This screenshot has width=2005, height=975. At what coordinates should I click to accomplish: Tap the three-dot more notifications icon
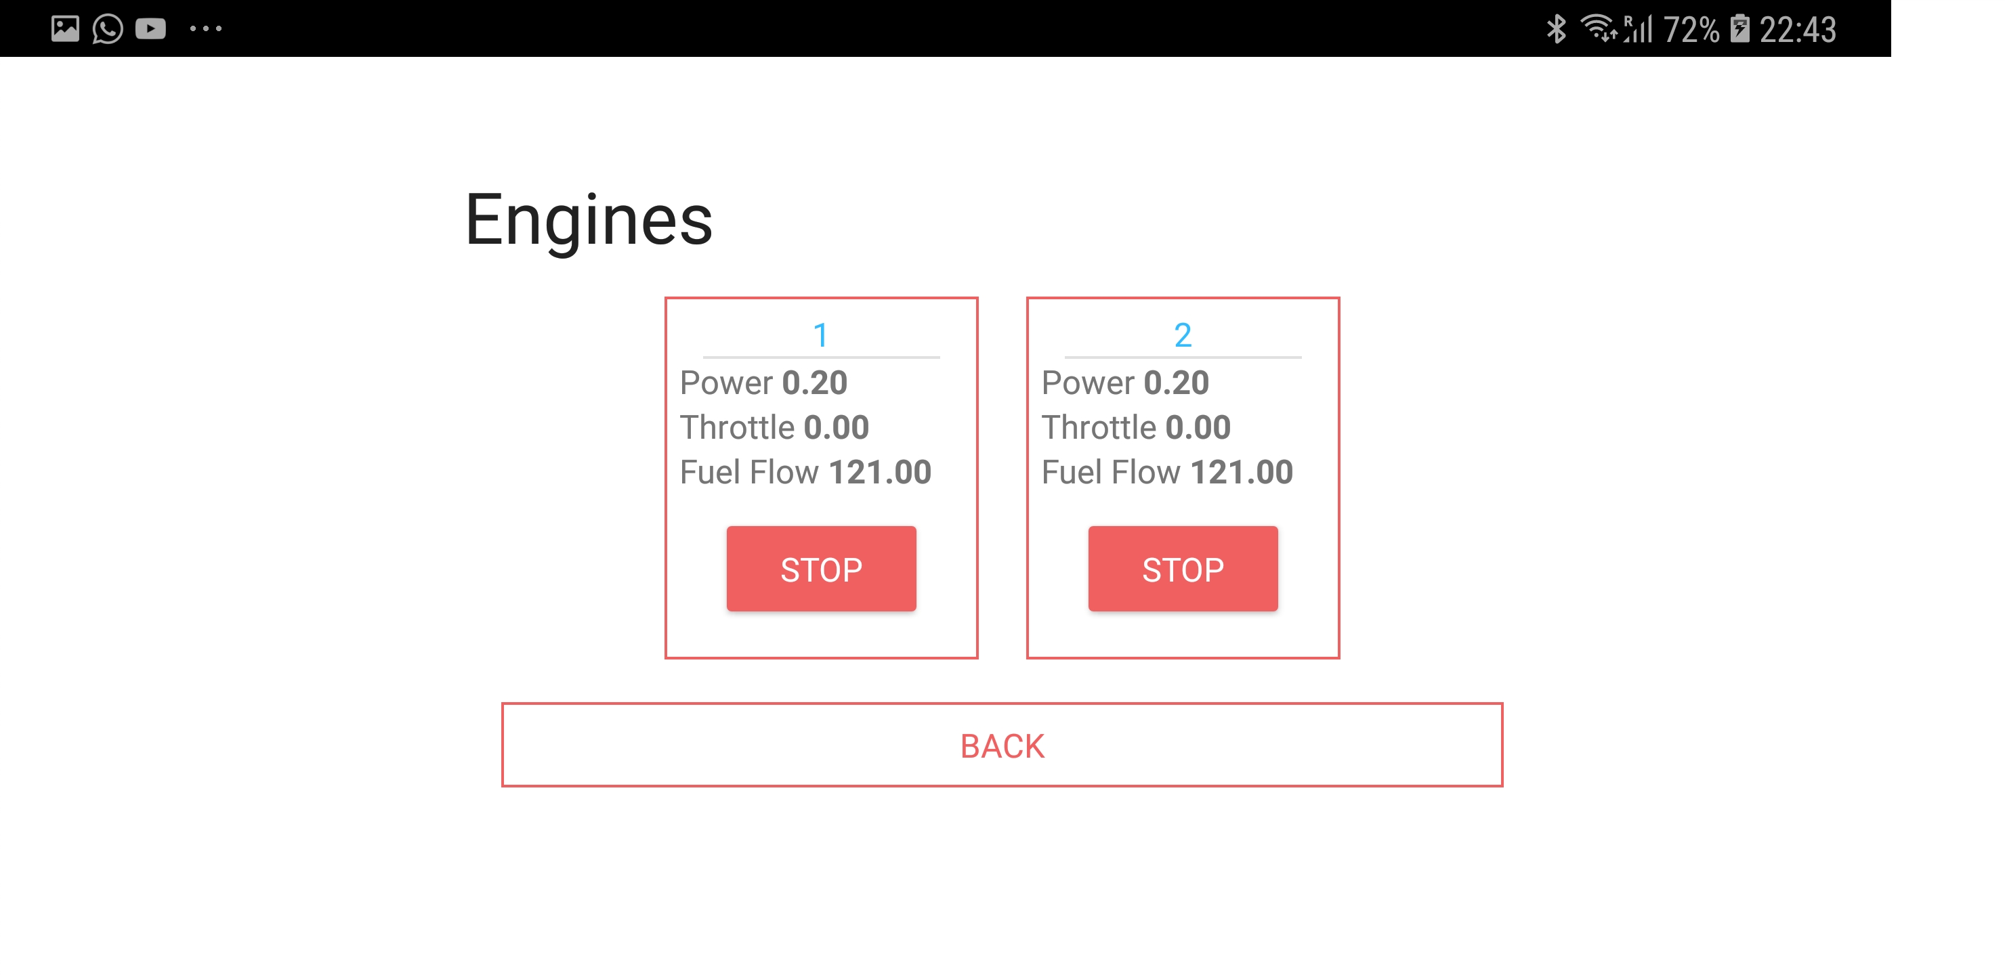(x=205, y=29)
